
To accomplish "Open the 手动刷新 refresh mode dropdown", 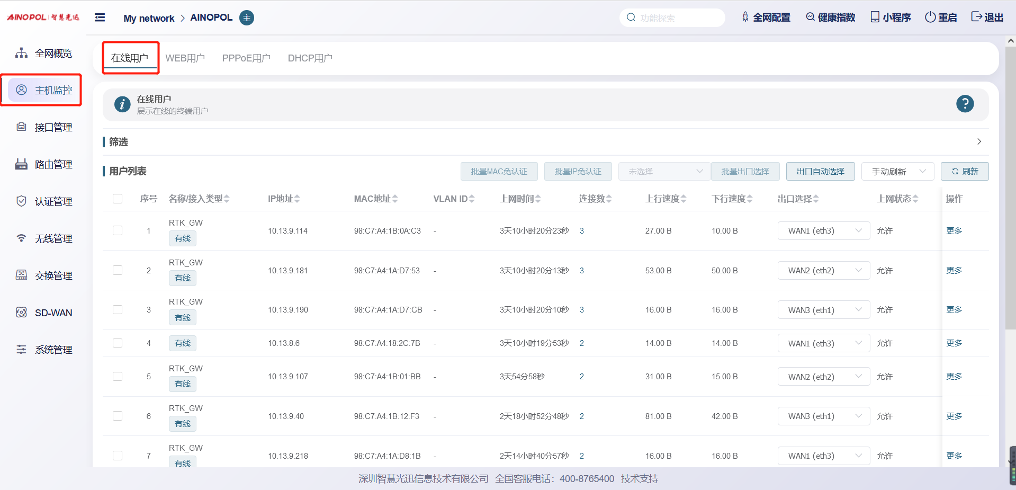I will (x=897, y=172).
